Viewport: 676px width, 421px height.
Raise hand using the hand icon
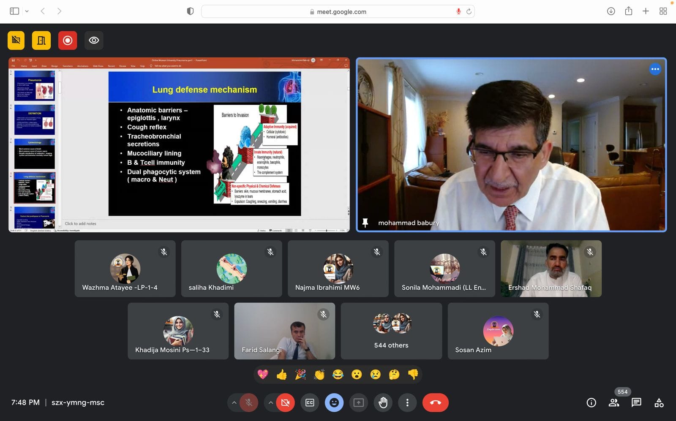click(x=383, y=403)
